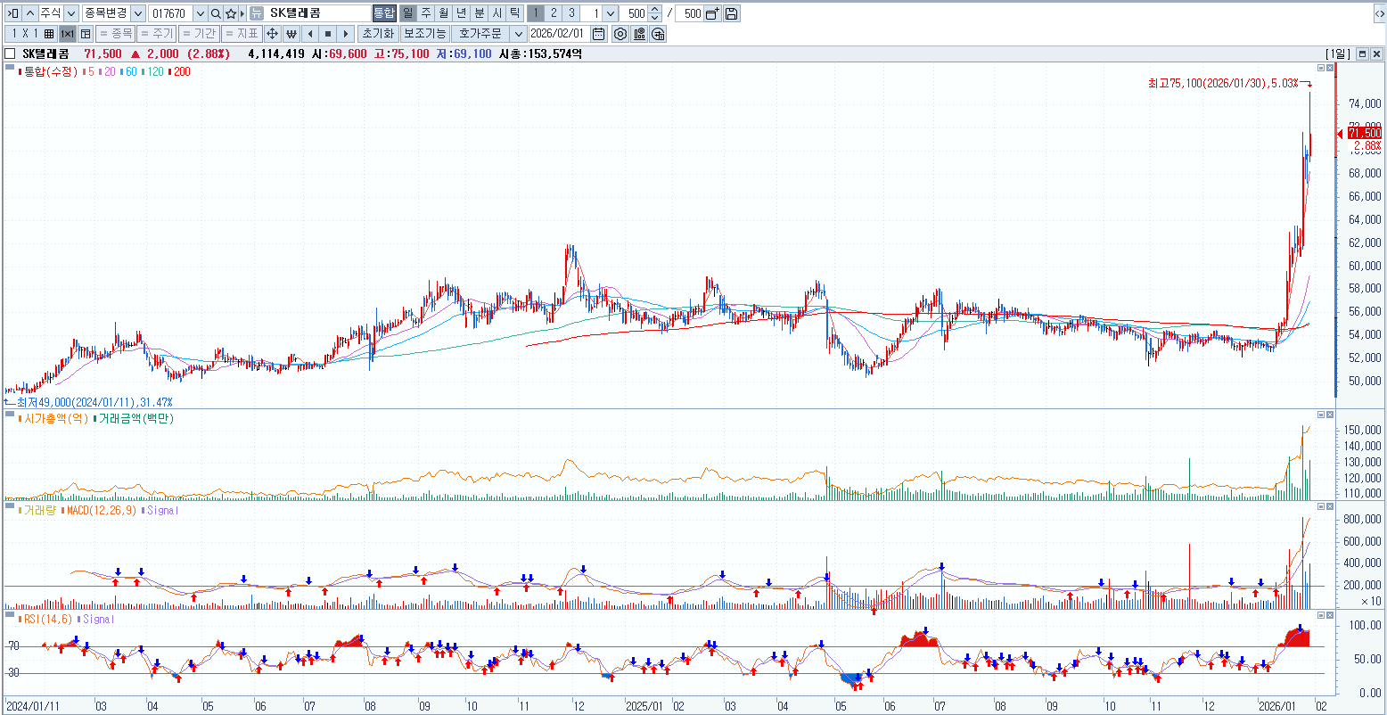The height and width of the screenshot is (715, 1387).
Task: Select period preset 1
Action: 536,13
